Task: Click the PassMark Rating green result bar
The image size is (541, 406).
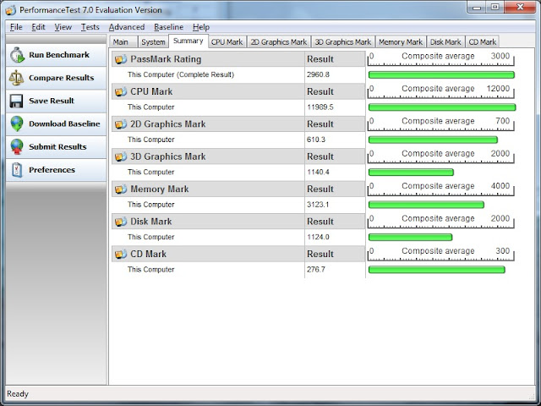Action: click(x=441, y=75)
